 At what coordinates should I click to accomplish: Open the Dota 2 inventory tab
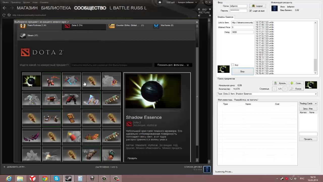[84, 26]
